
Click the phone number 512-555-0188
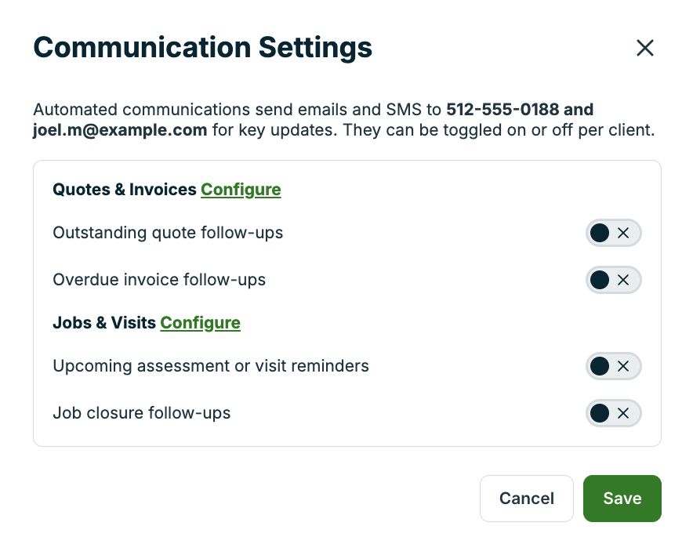click(503, 110)
